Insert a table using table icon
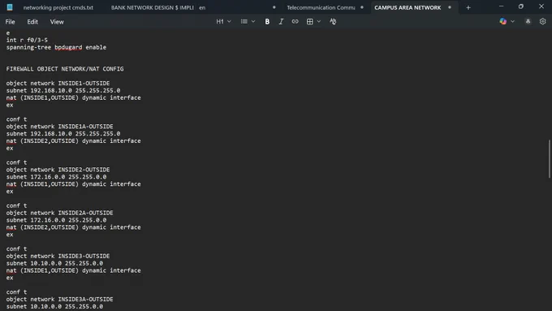The height and width of the screenshot is (311, 552). [x=310, y=21]
